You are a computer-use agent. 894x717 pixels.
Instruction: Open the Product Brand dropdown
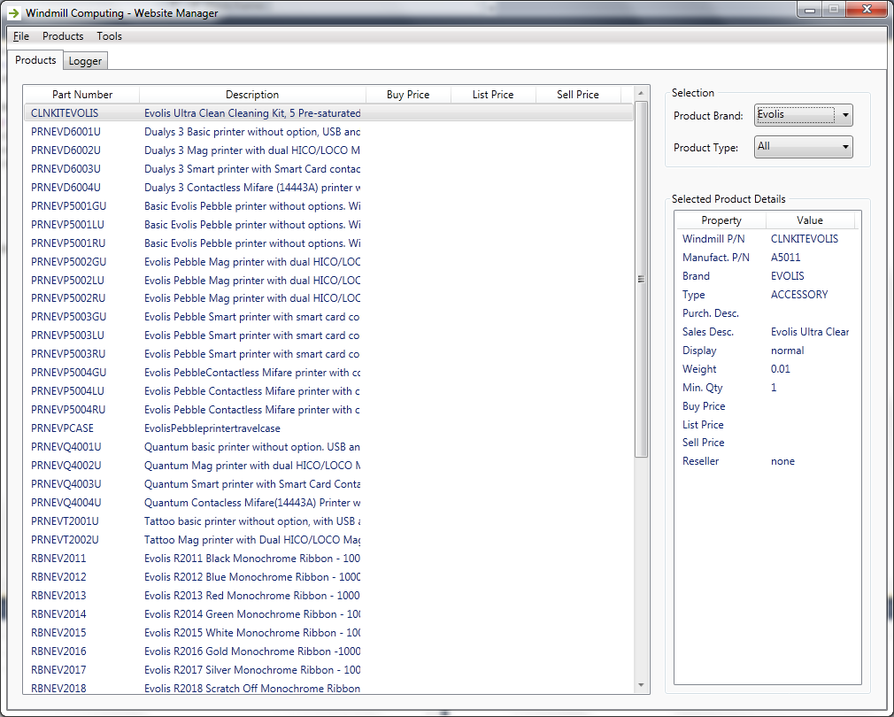pos(803,115)
